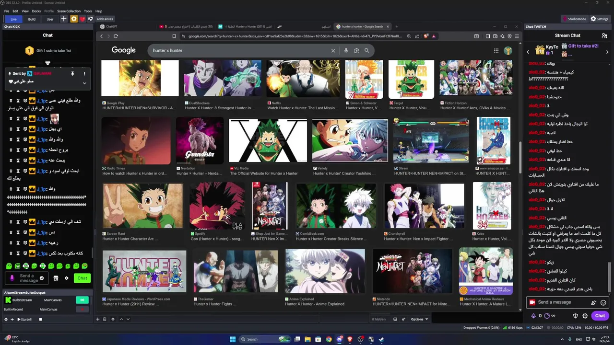Image resolution: width=614 pixels, height=345 pixels.
Task: Toggle the browser sidebar panel icon
Action: [x=488, y=36]
